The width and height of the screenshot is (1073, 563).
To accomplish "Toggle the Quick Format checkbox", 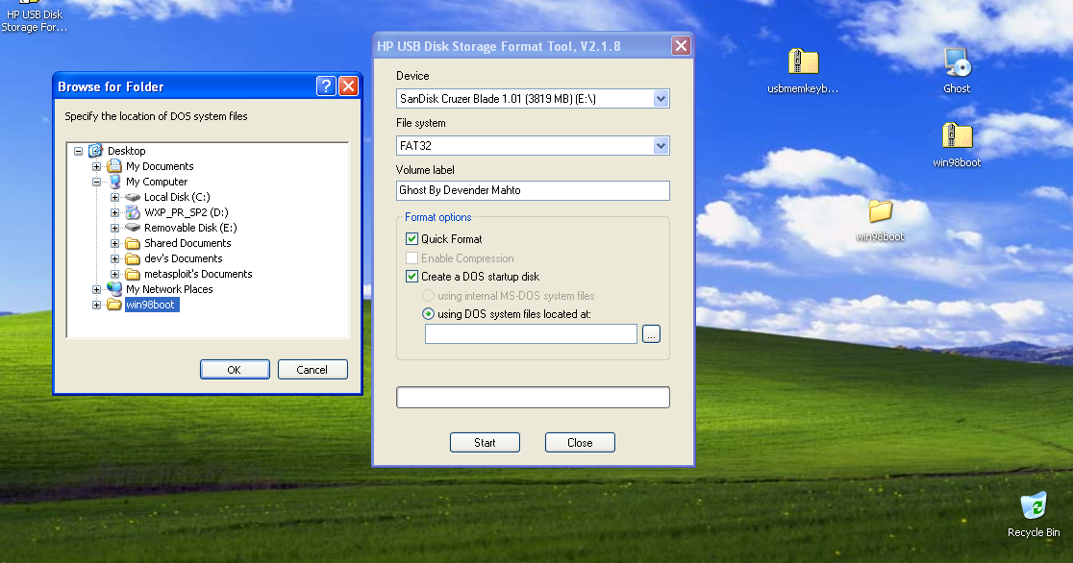I will pyautogui.click(x=412, y=238).
